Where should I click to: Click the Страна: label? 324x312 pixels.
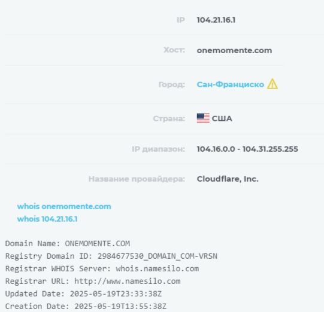pyautogui.click(x=169, y=118)
